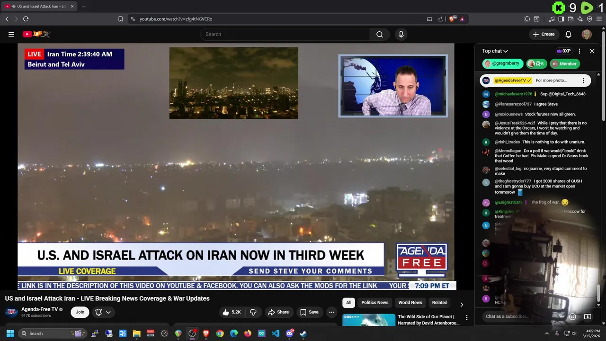Viewport: 606px width, 341px height.
Task: Open YouTube notifications bell
Action: point(569,34)
